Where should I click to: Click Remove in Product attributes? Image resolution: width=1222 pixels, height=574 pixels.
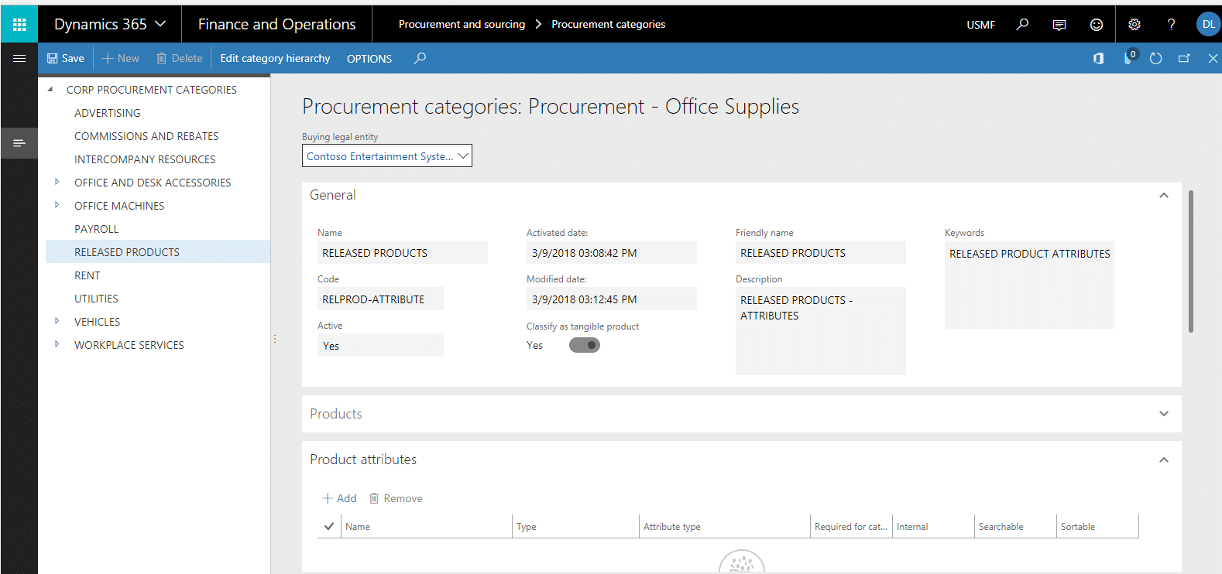(x=396, y=498)
